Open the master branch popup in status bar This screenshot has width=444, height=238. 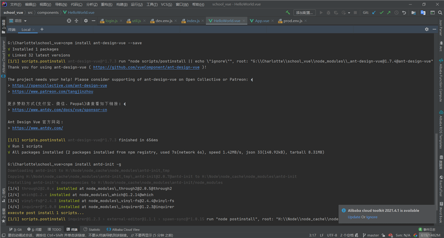click(x=370, y=235)
